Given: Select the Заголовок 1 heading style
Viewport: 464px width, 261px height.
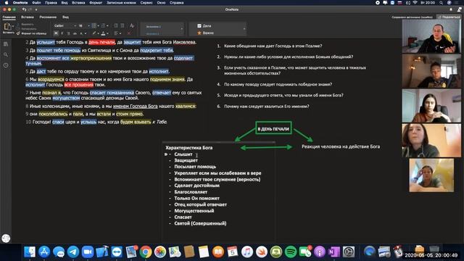Looking at the screenshot, I should (154, 27).
